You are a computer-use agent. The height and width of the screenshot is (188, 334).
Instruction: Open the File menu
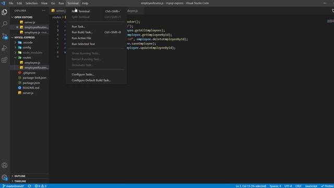pos(11,3)
